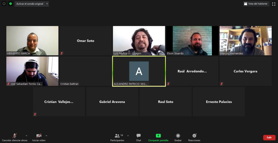This screenshot has width=278, height=143.
Task: Click the Alejandro Patricio avatar tile
Action: [x=139, y=71]
